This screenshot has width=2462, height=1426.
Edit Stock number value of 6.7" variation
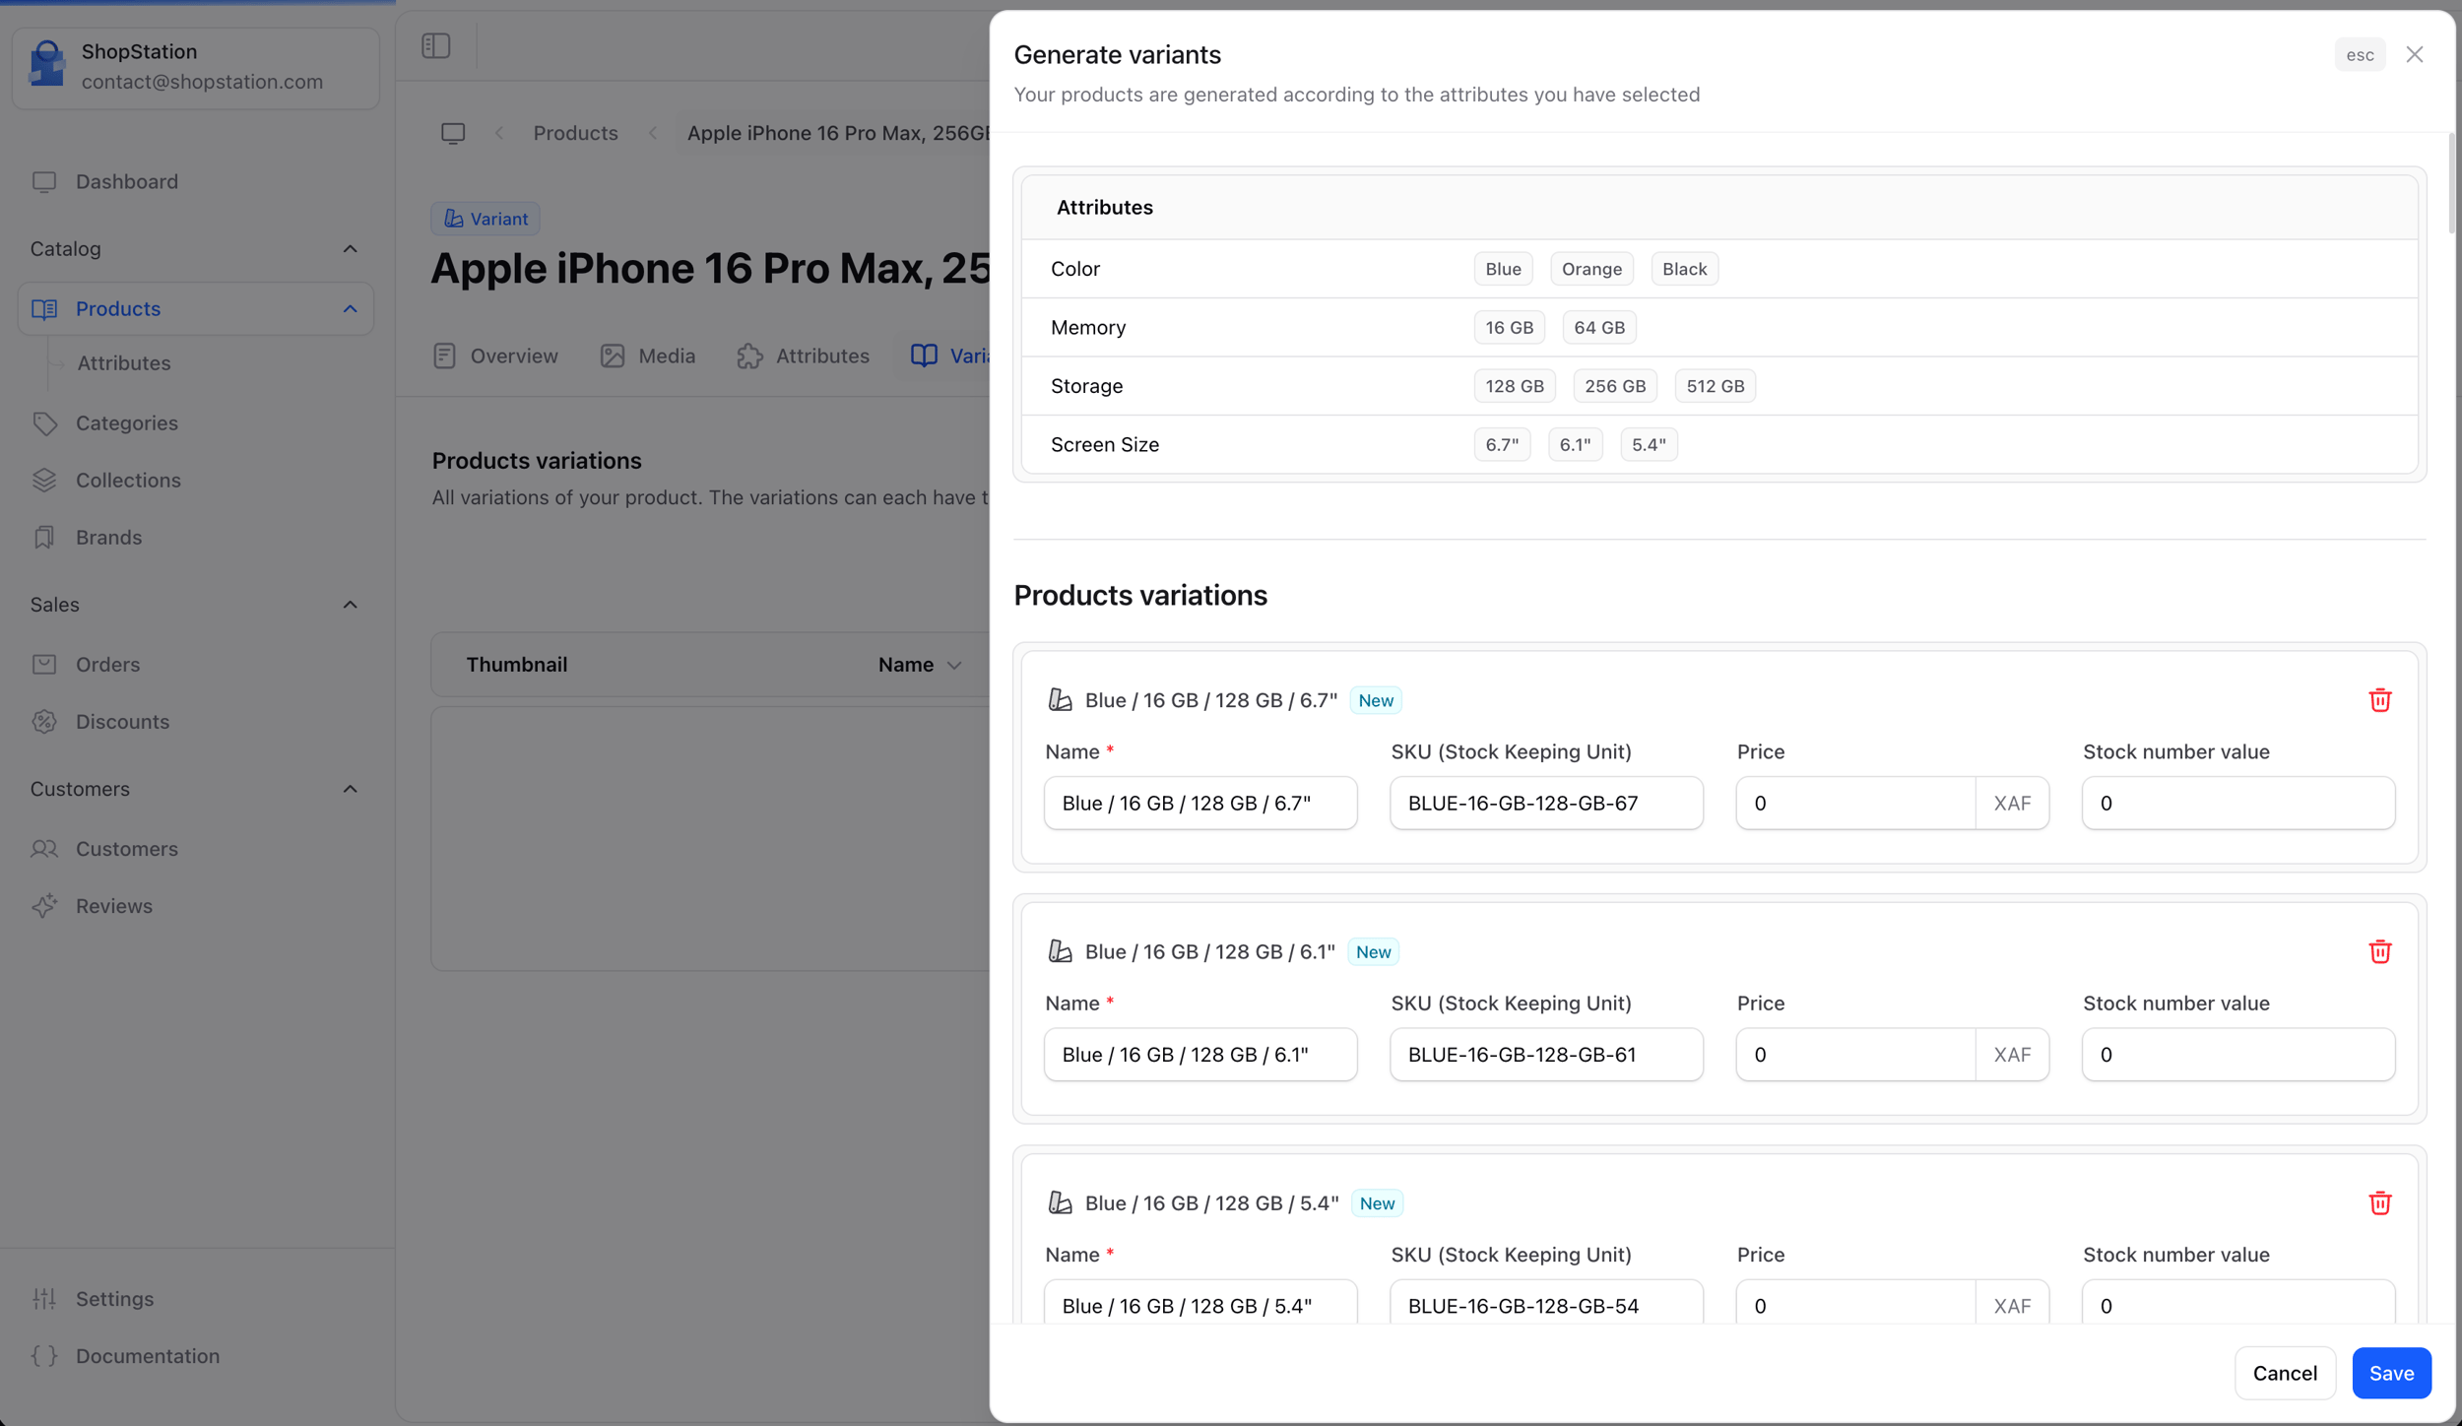pyautogui.click(x=2237, y=803)
